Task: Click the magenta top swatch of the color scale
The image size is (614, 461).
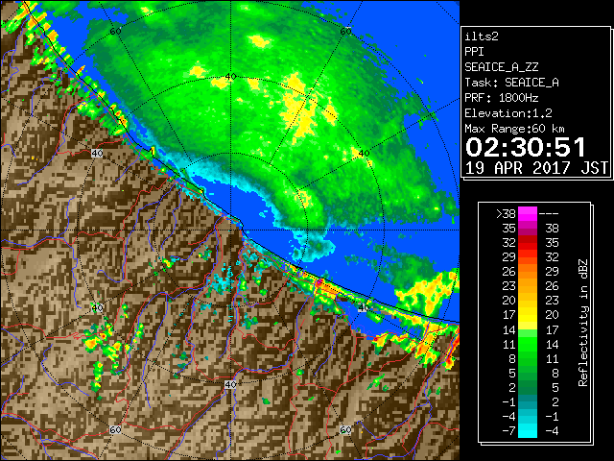Action: click(x=528, y=214)
